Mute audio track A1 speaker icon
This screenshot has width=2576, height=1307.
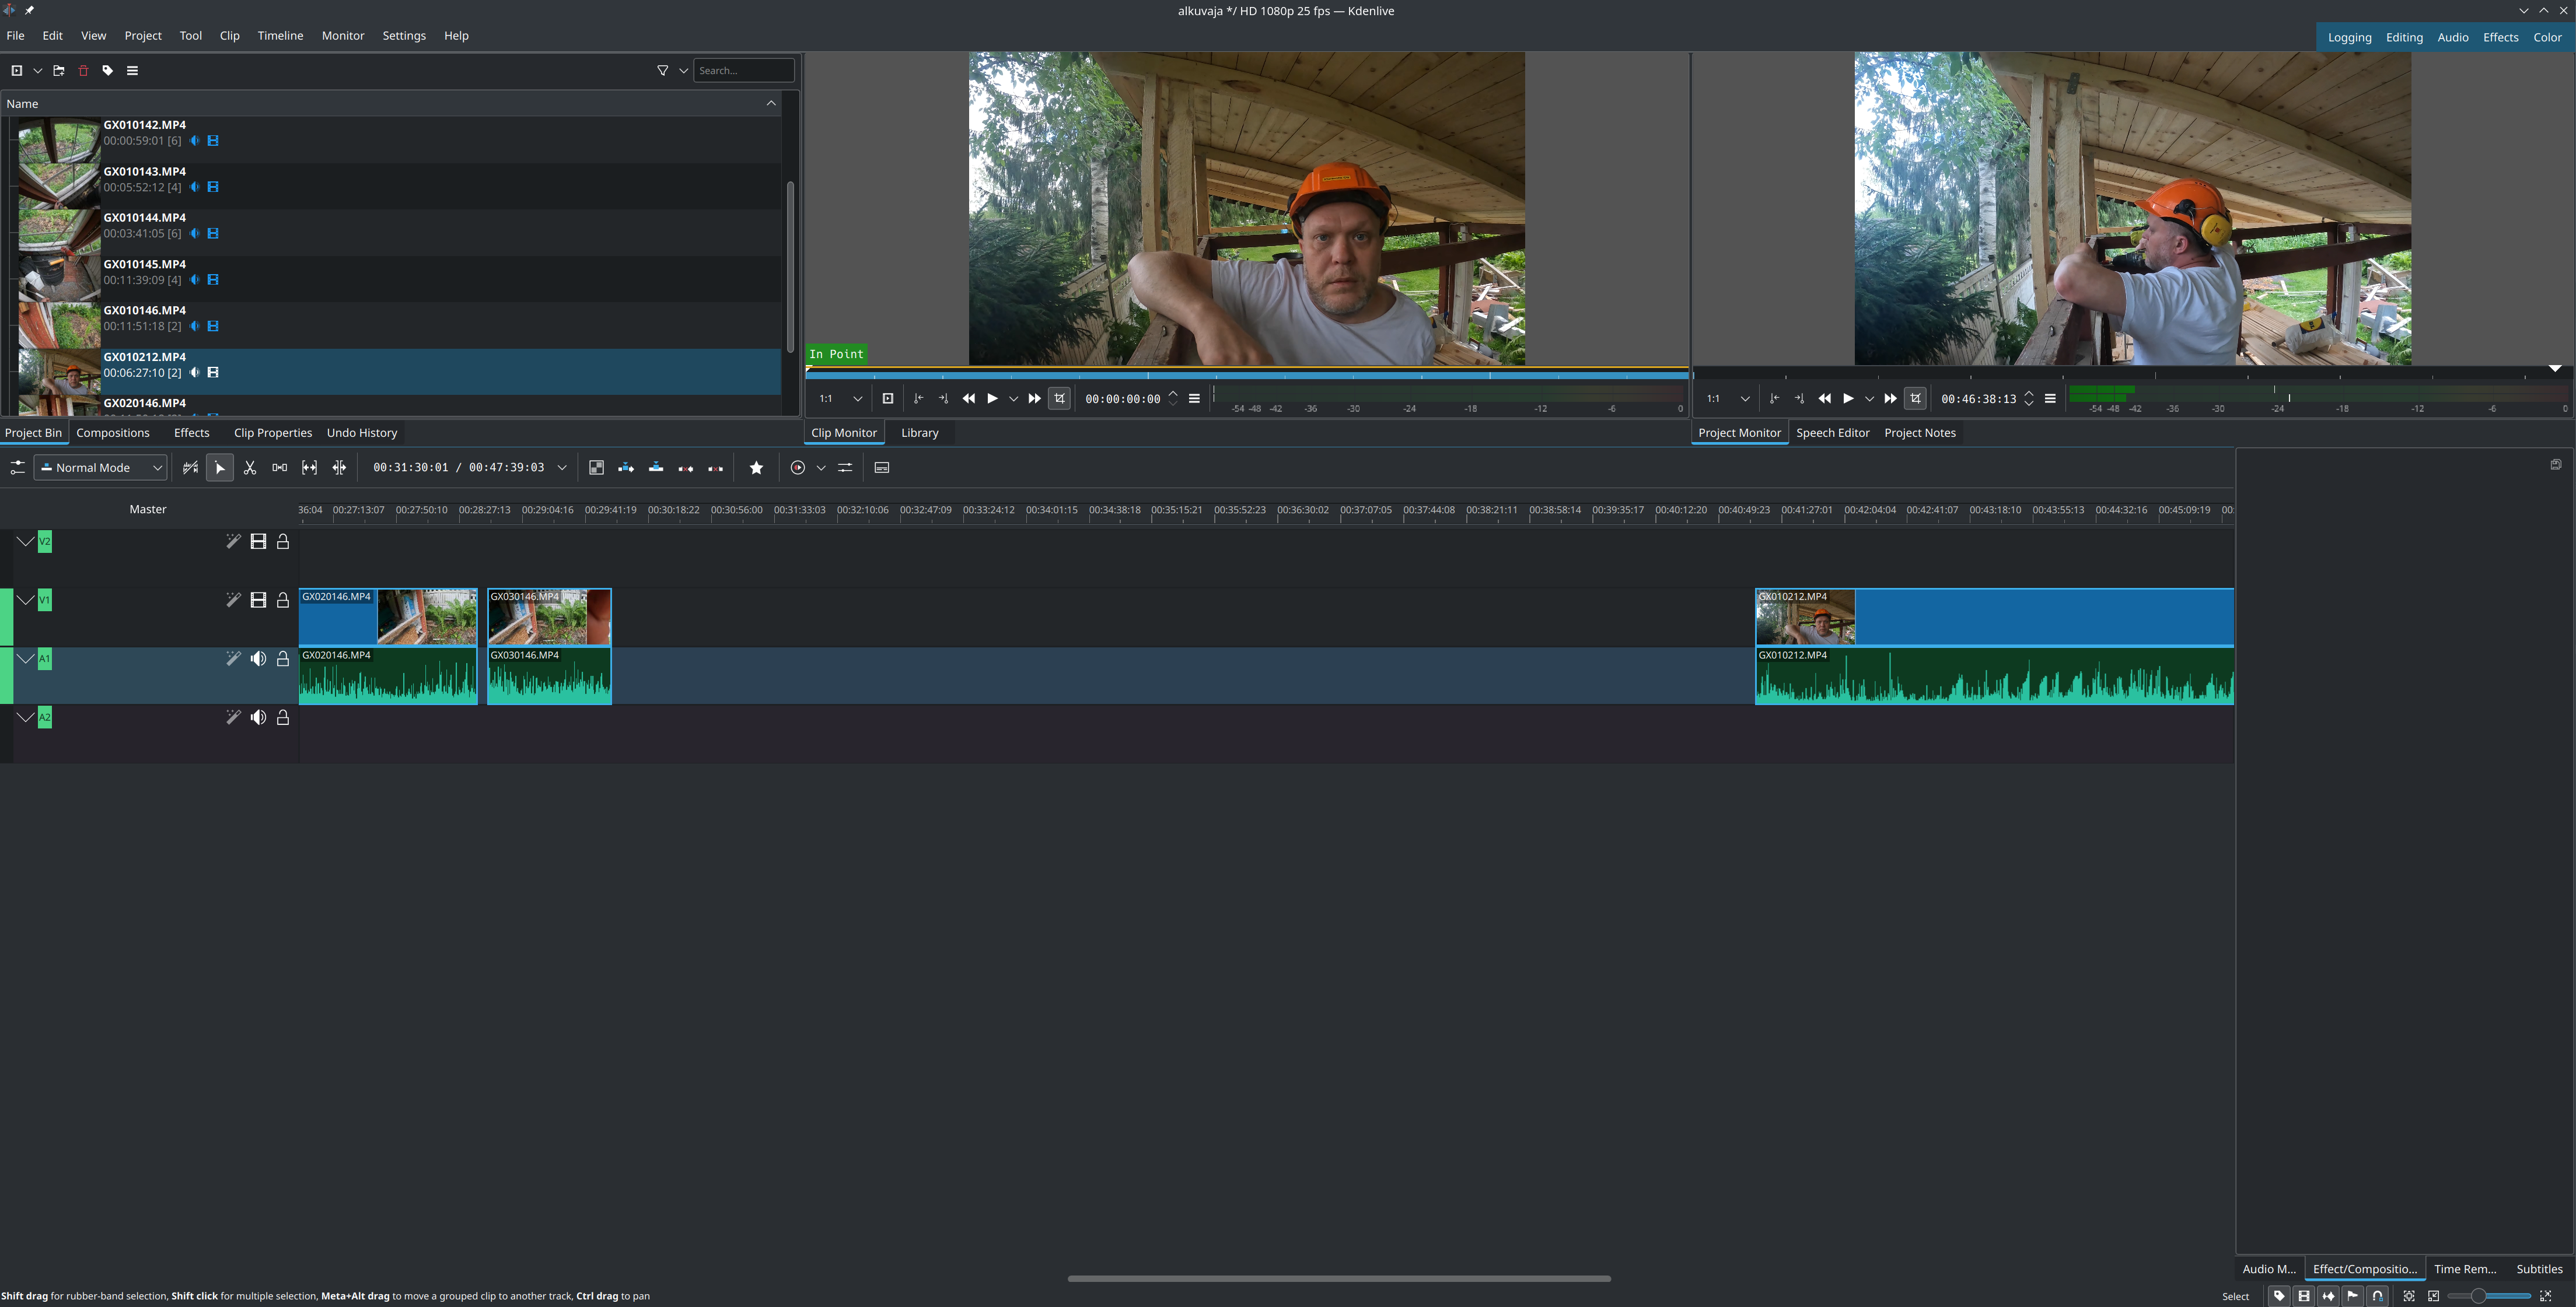(x=258, y=658)
